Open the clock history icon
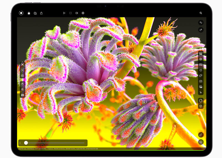The height and width of the screenshot is (158, 222). [201, 70]
